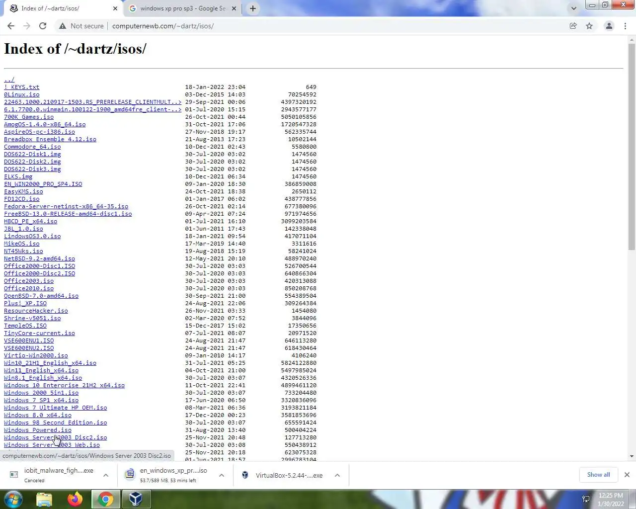Reload the current page
636x509 pixels.
[x=43, y=26]
